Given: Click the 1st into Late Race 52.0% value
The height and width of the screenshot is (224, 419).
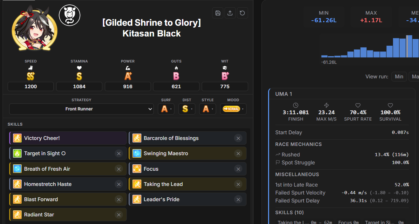Looking at the screenshot, I should tap(402, 185).
